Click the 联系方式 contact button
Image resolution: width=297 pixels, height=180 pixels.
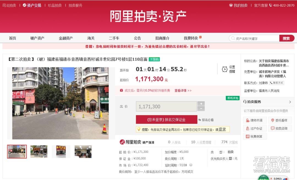point(277,83)
